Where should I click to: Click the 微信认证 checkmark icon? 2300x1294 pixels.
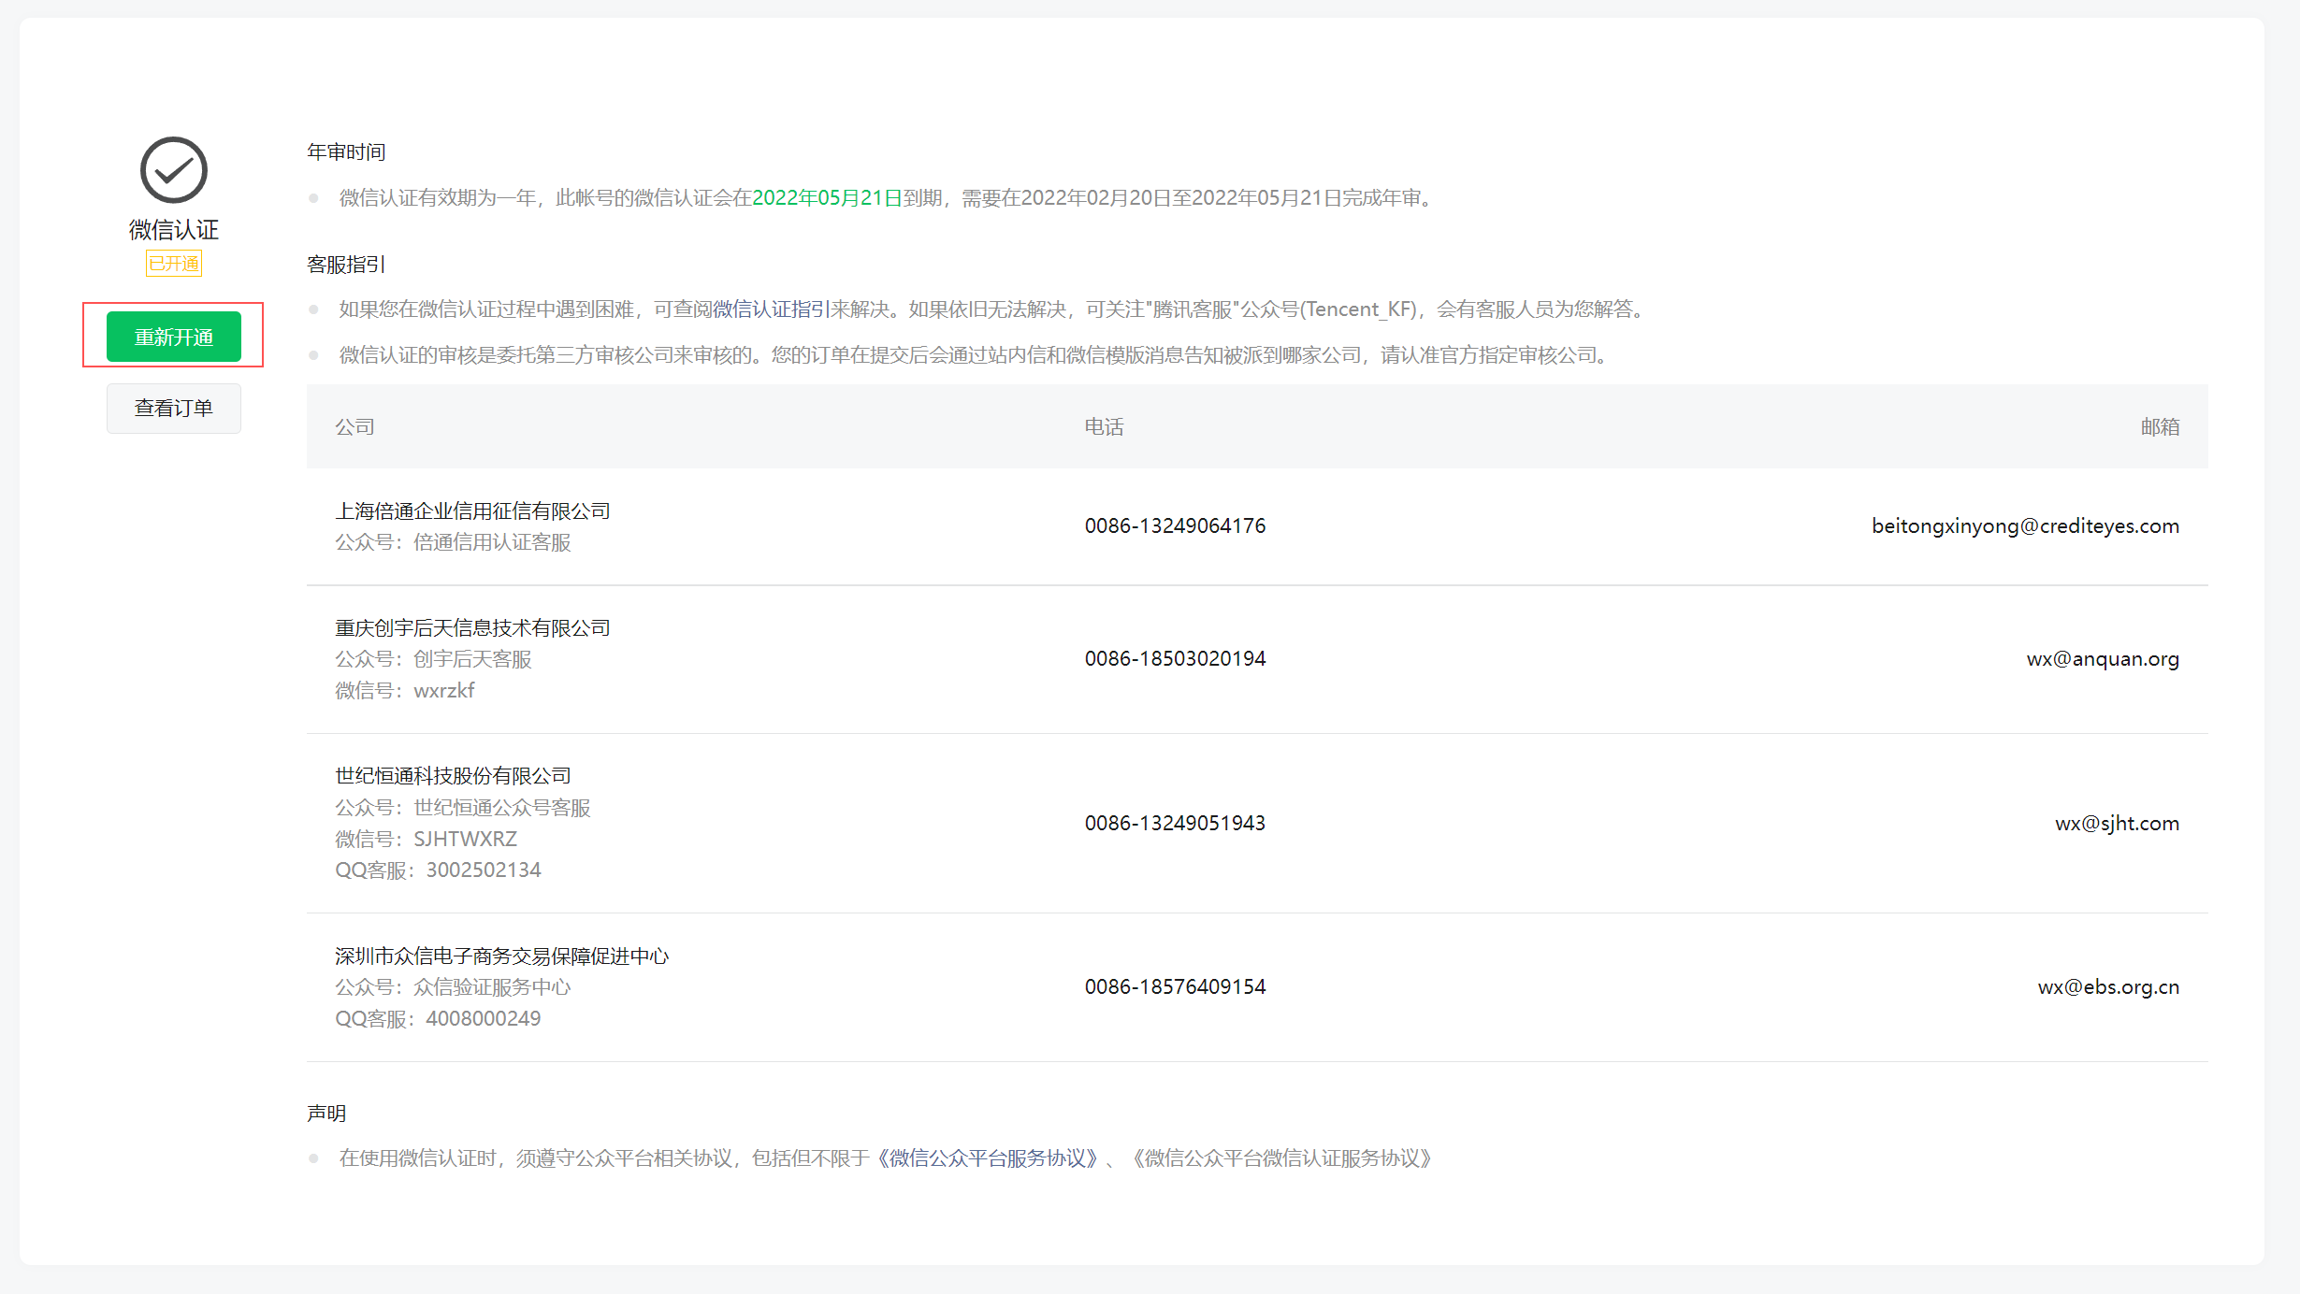pos(174,170)
